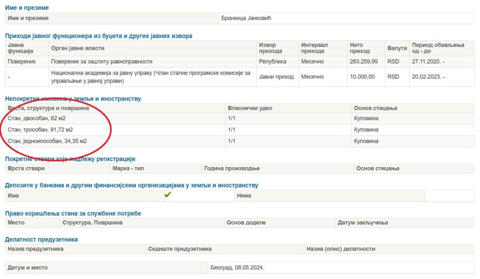Open the Непокретна имовина section heading

coord(73,99)
